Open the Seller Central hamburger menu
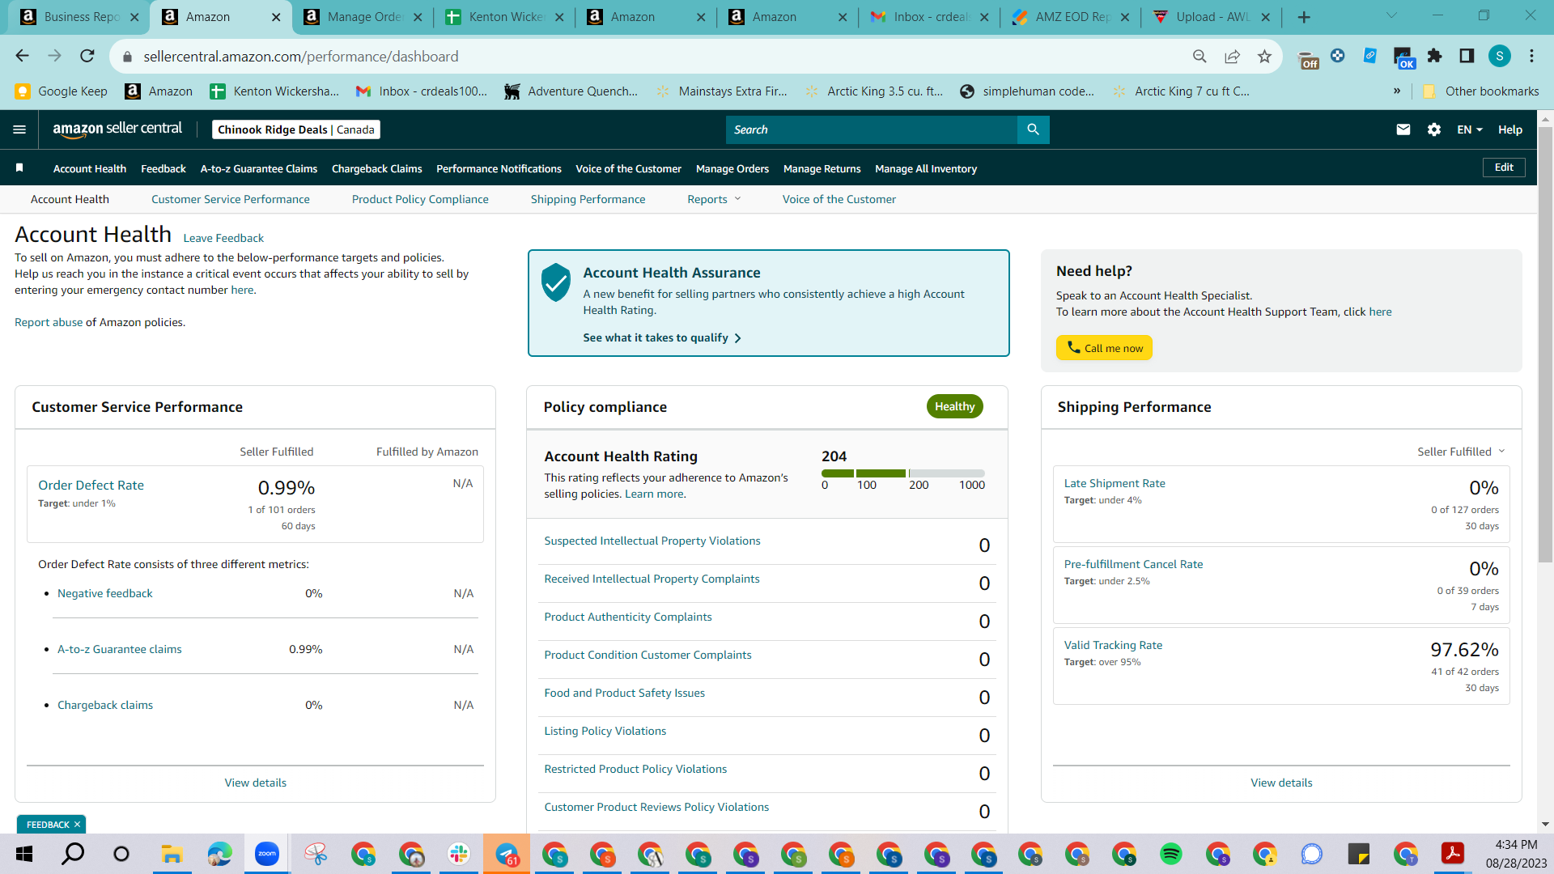 pos(19,129)
